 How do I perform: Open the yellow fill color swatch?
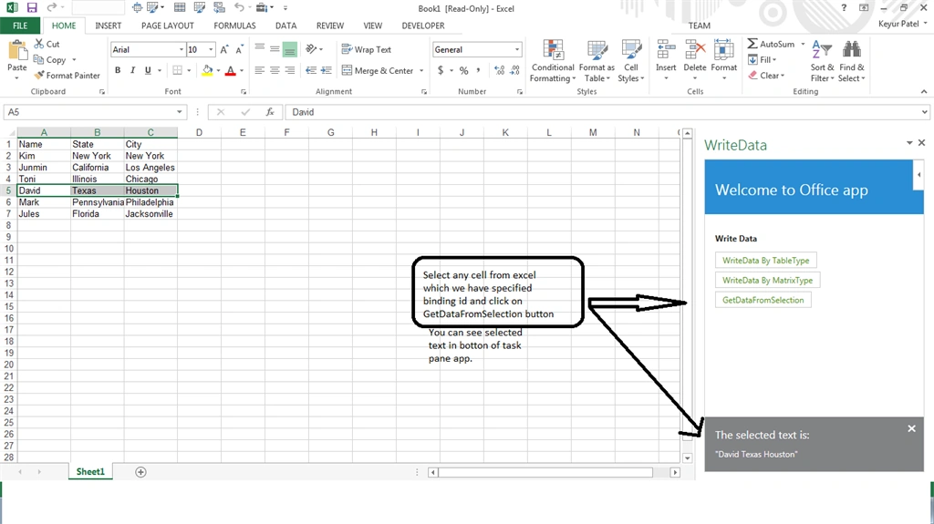point(207,70)
